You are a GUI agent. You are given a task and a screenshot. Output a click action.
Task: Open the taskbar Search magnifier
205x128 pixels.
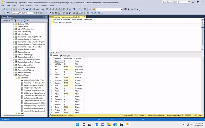pyautogui.click(x=84, y=125)
